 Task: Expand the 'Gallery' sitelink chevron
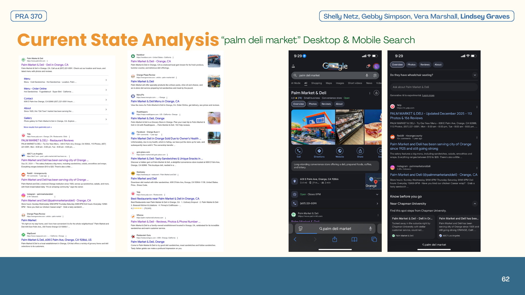point(106,119)
